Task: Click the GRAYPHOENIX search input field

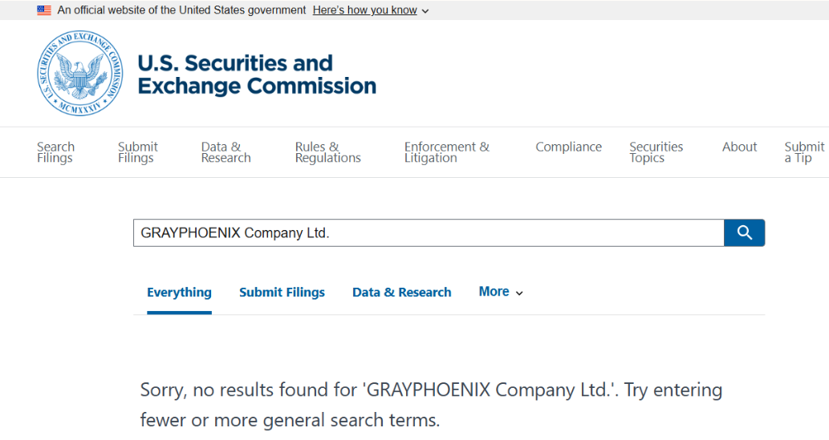Action: [428, 233]
